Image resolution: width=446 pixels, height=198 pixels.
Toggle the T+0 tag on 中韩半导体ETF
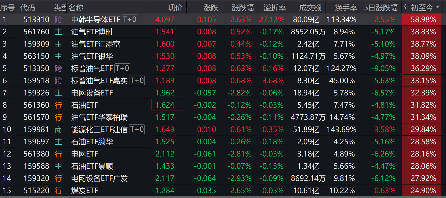(x=130, y=19)
